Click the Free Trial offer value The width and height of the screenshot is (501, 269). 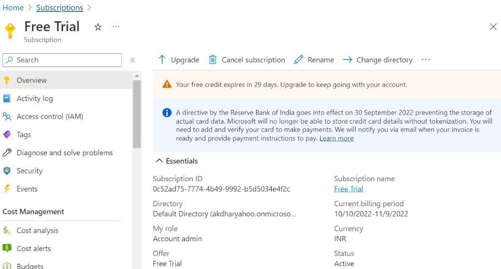[167, 264]
